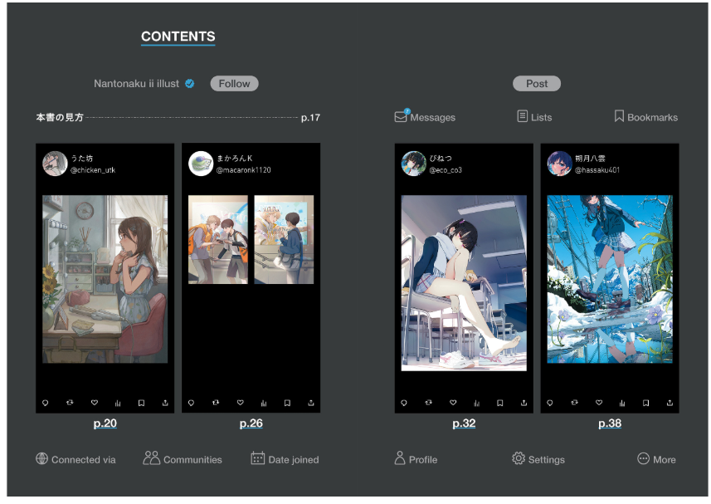
Task: Open the Communities section
Action: click(x=183, y=459)
